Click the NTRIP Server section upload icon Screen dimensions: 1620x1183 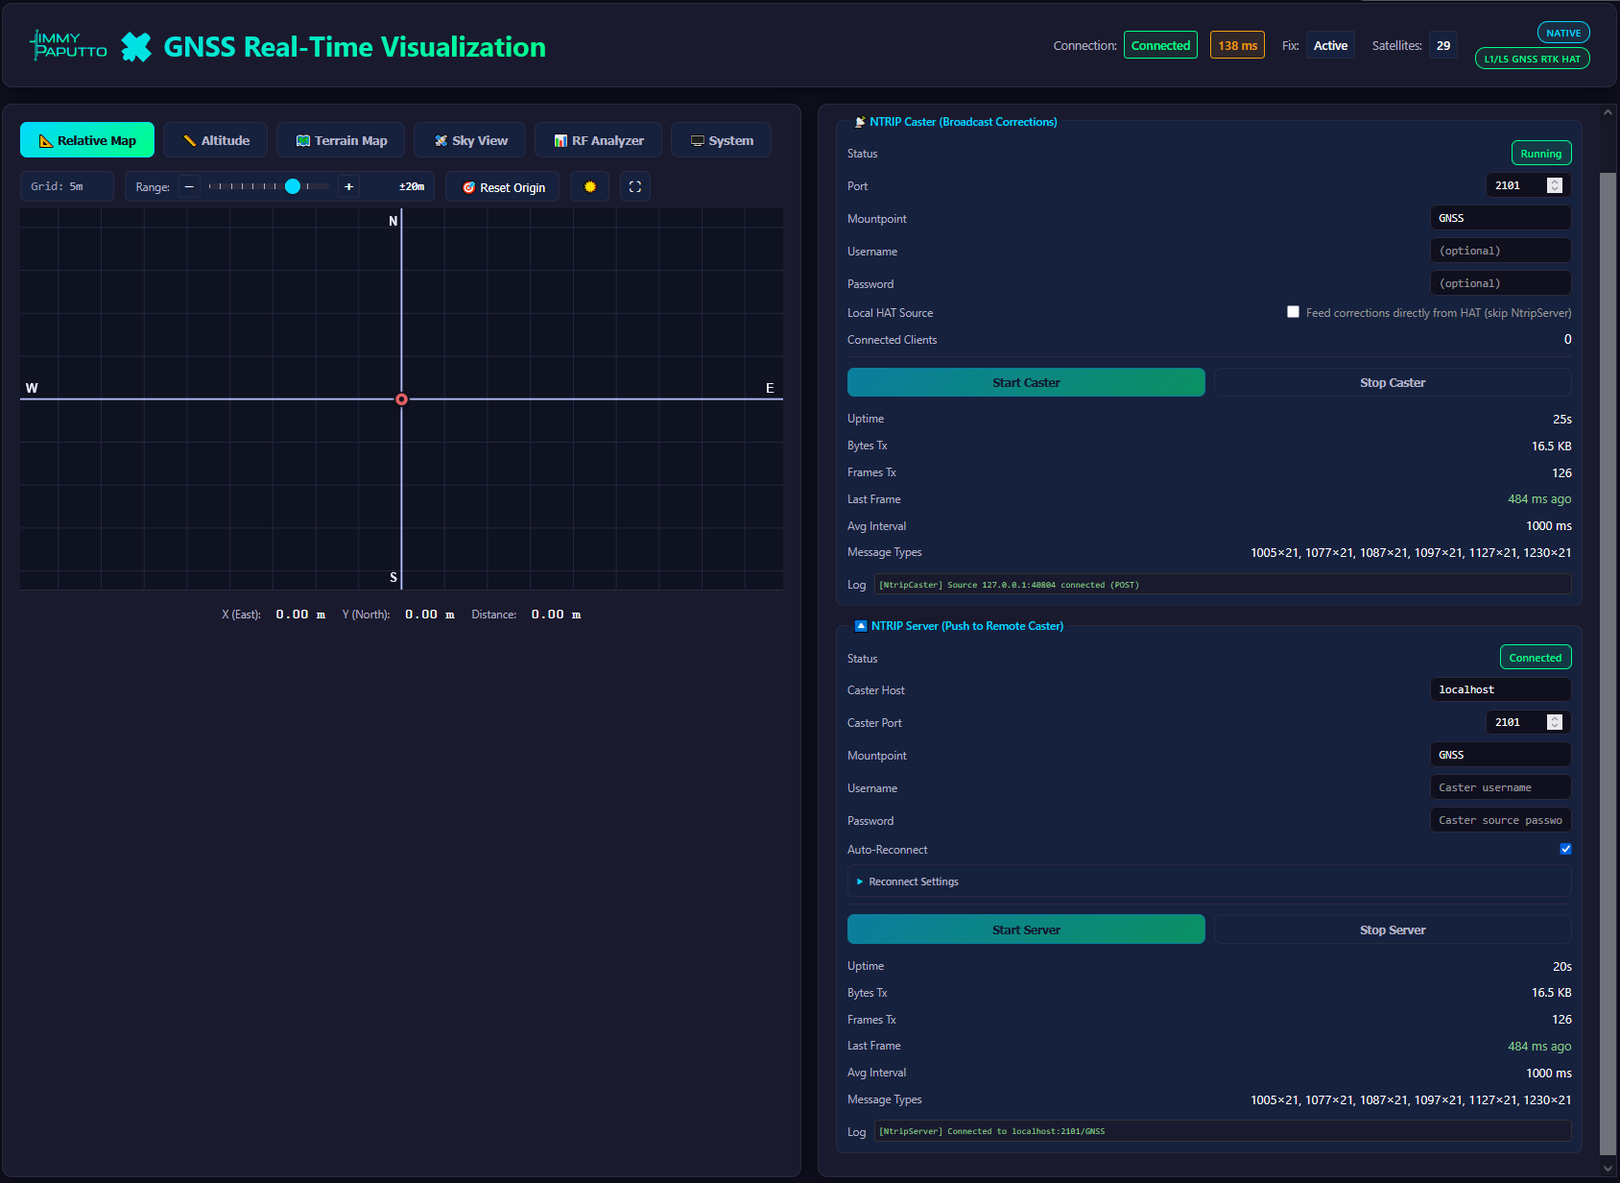tap(861, 626)
